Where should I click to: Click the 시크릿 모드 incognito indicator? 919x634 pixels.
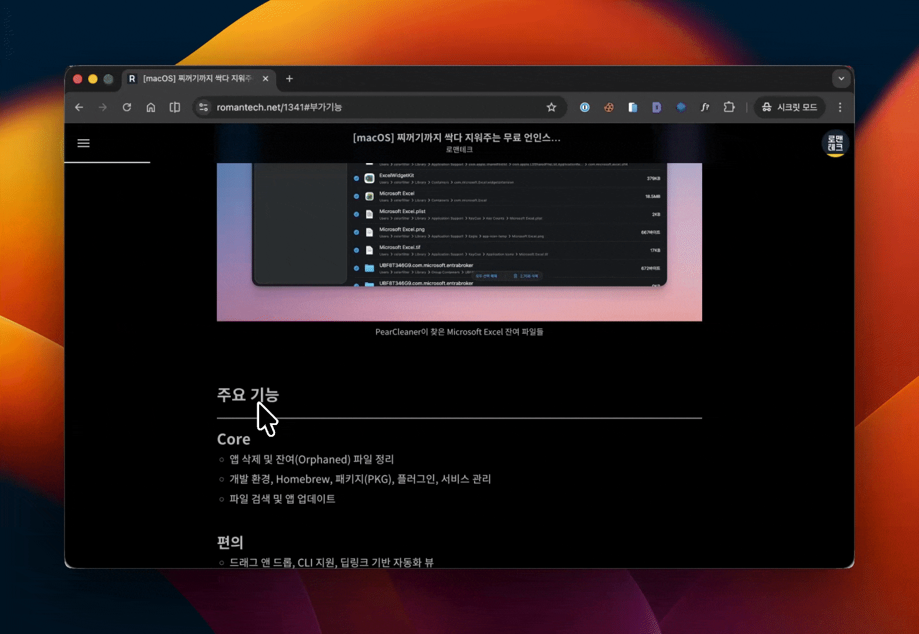[x=789, y=107]
